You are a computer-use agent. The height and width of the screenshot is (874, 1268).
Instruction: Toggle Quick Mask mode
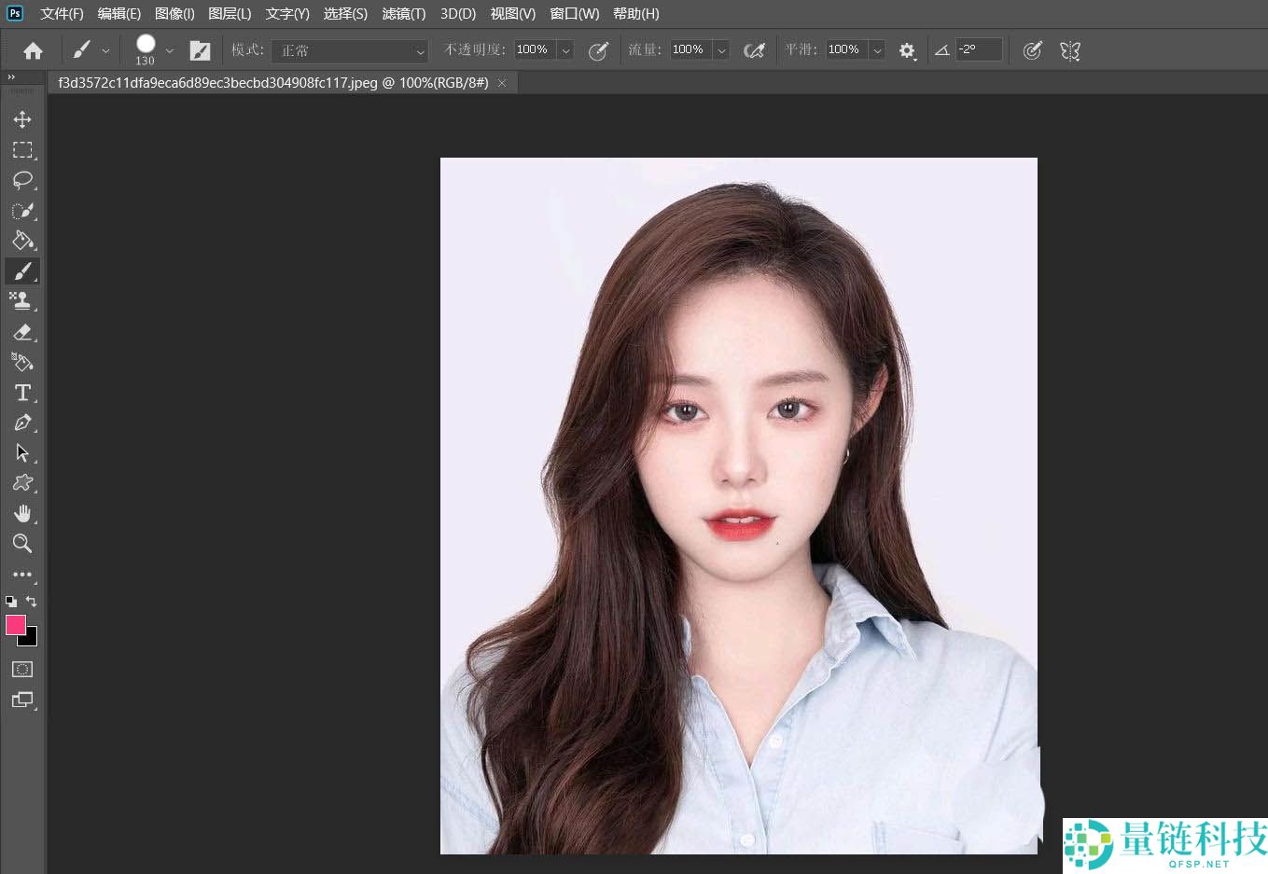(22, 669)
